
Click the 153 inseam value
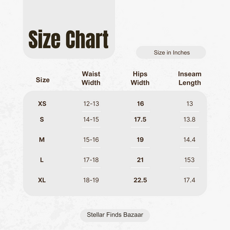(x=190, y=160)
